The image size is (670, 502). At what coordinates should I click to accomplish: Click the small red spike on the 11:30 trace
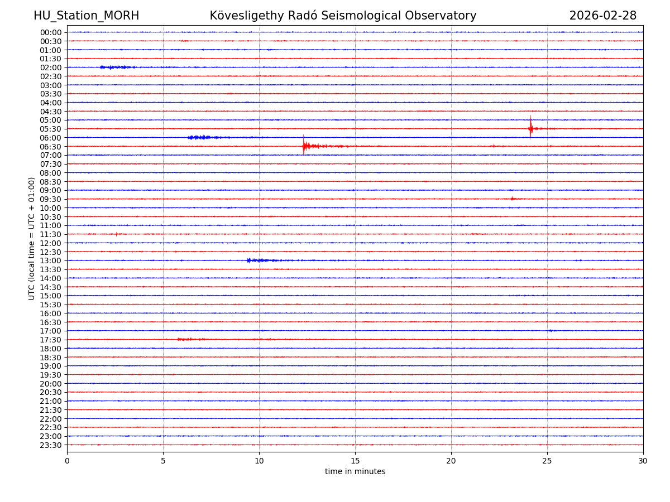click(116, 234)
